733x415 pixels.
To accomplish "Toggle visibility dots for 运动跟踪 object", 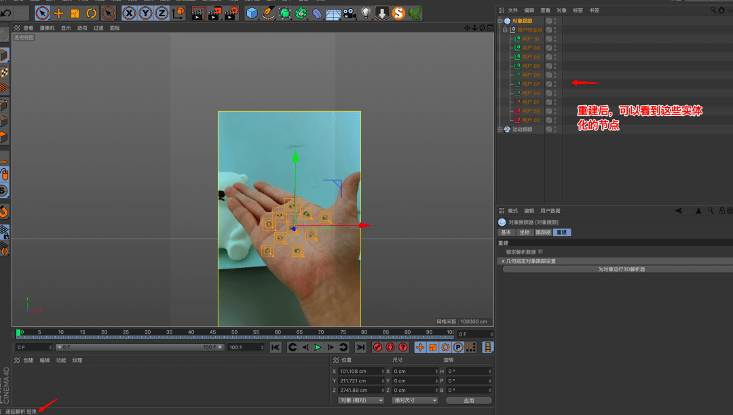I will click(555, 130).
